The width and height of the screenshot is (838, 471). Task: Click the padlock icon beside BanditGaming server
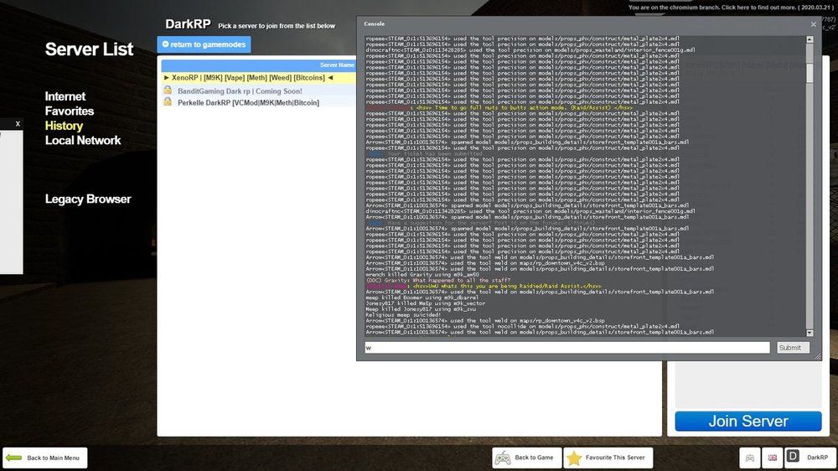(168, 91)
